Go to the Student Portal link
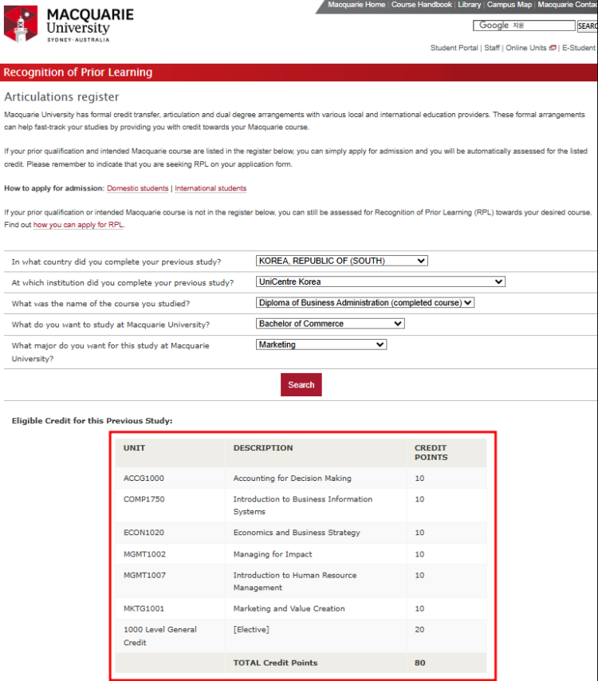The height and width of the screenshot is (681, 598). [454, 48]
